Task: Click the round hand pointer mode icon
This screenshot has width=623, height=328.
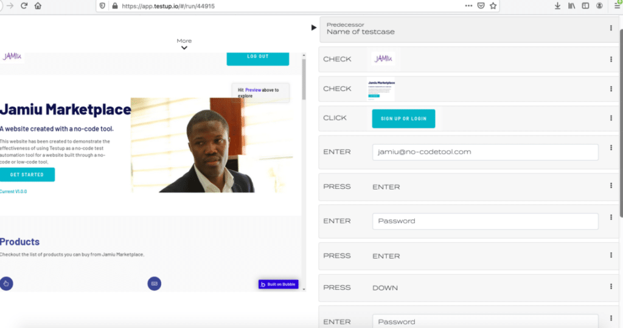Action: click(x=6, y=284)
